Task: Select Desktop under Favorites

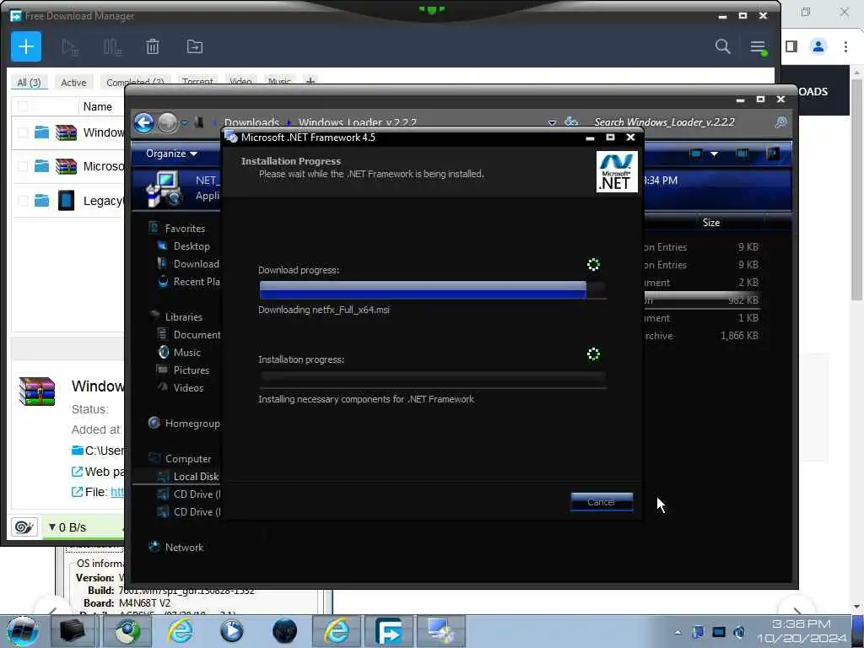Action: pyautogui.click(x=192, y=246)
